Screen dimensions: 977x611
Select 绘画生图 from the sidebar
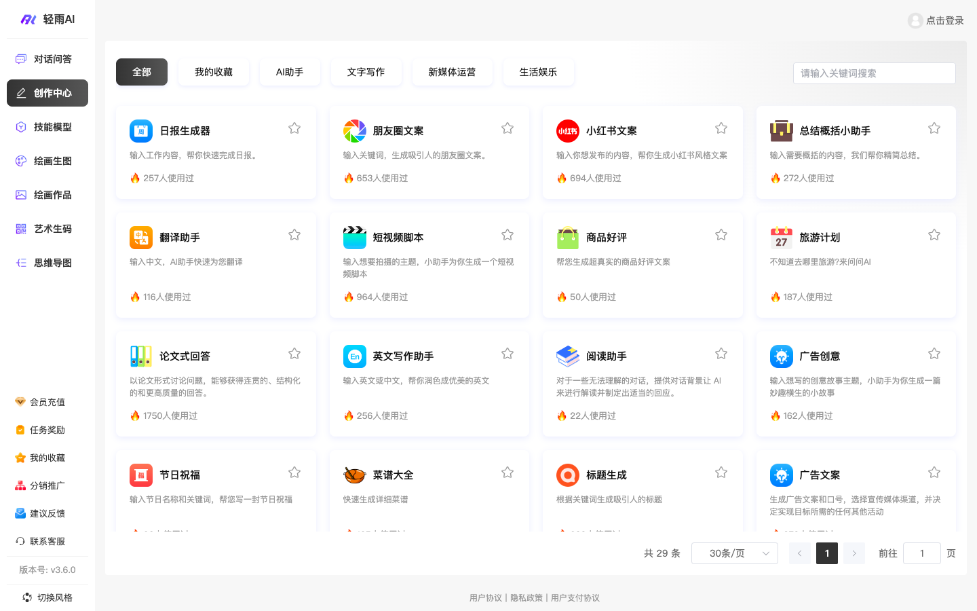point(47,161)
